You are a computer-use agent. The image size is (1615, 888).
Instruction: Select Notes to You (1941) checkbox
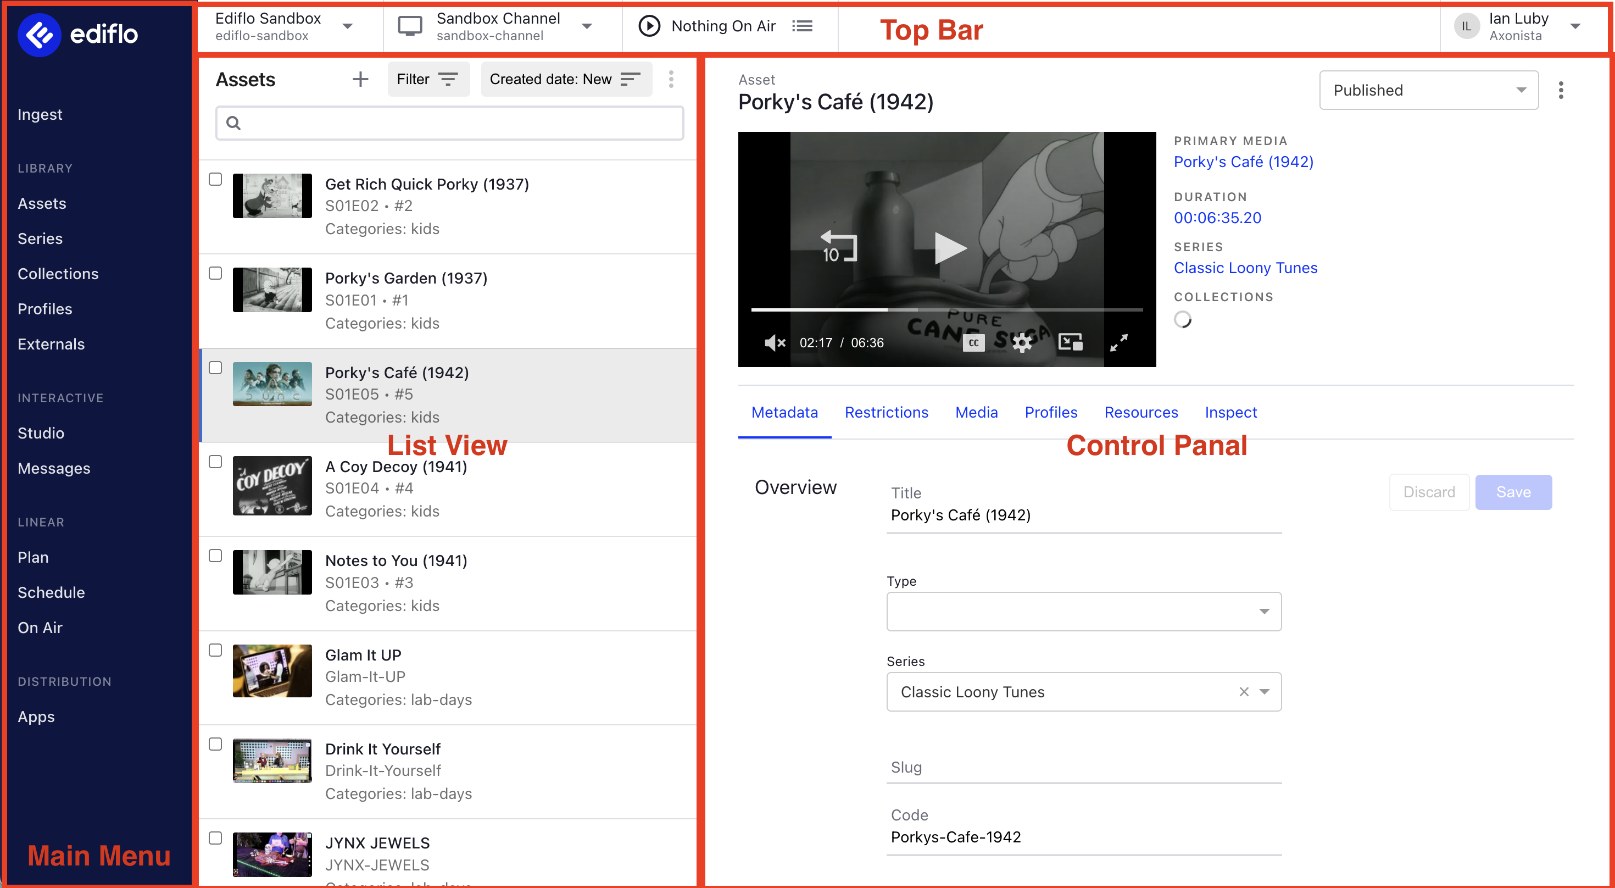[215, 556]
